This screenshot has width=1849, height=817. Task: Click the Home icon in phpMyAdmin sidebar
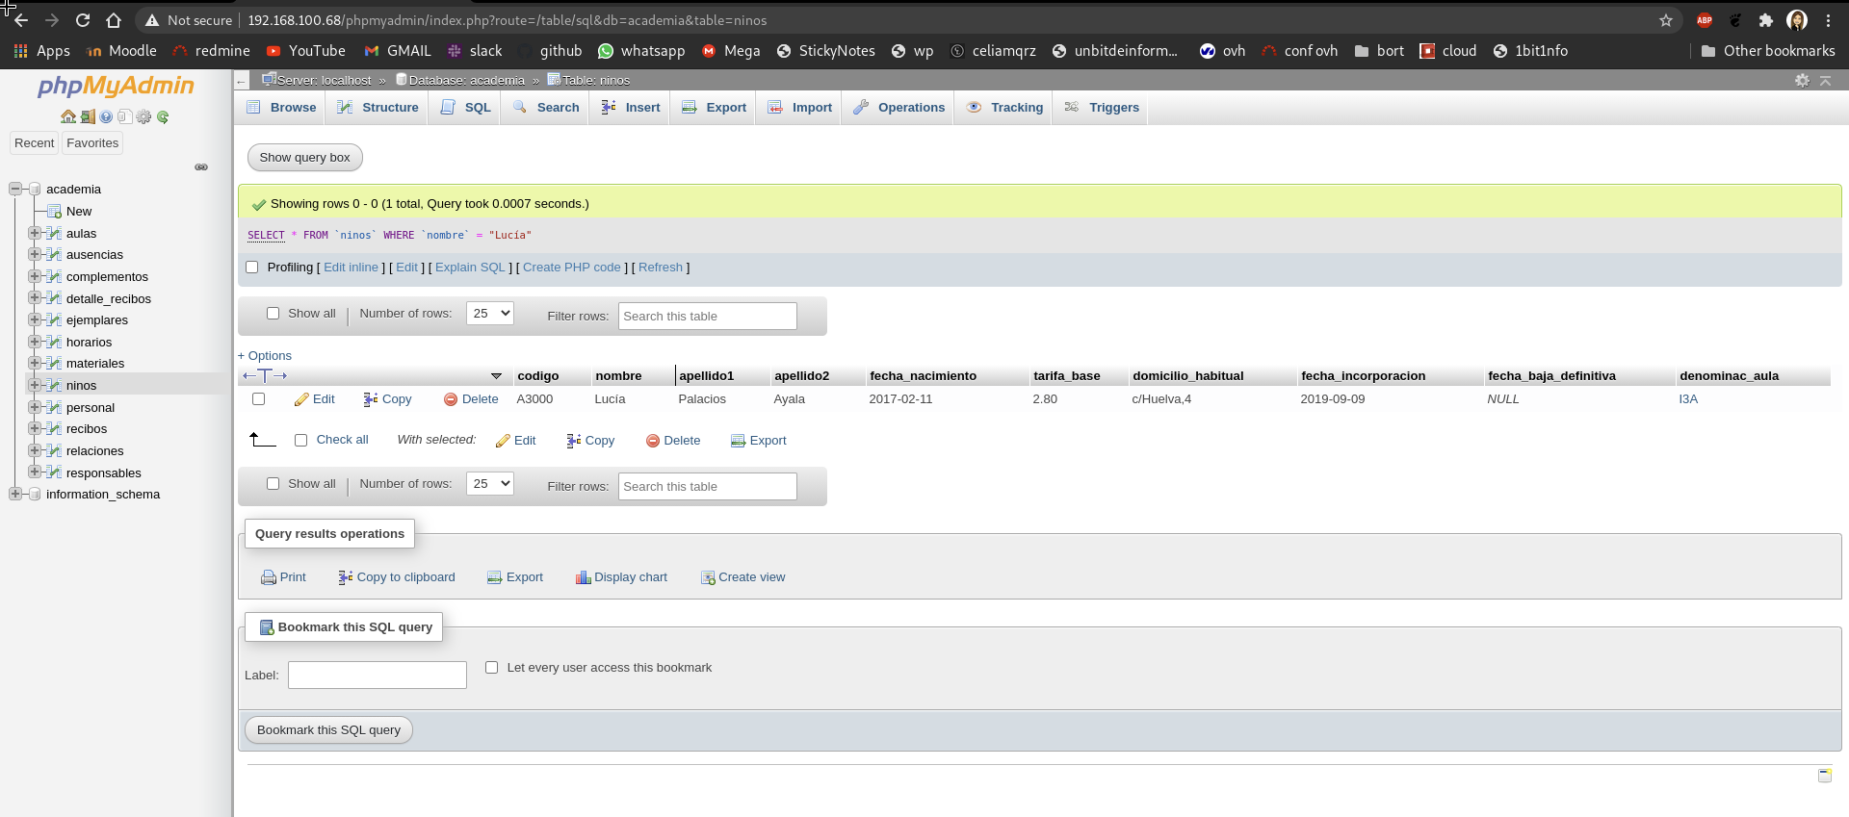point(68,116)
